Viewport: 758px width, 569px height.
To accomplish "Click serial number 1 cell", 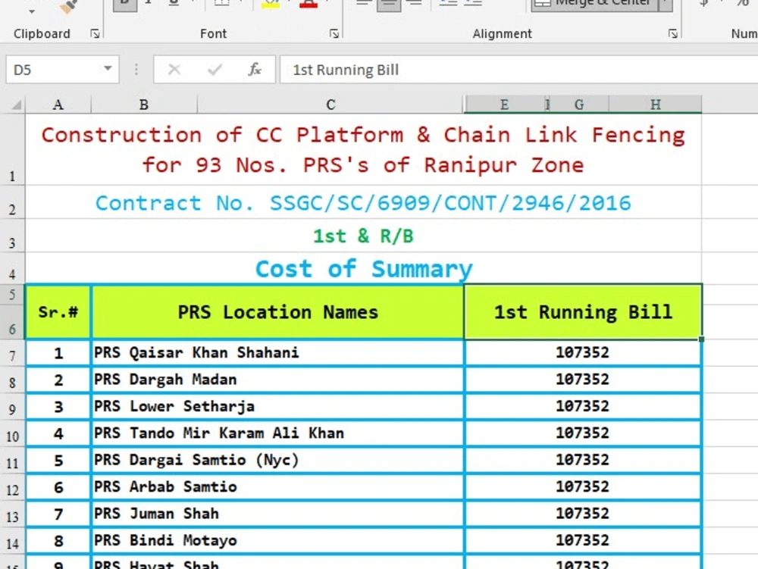I will click(x=58, y=353).
